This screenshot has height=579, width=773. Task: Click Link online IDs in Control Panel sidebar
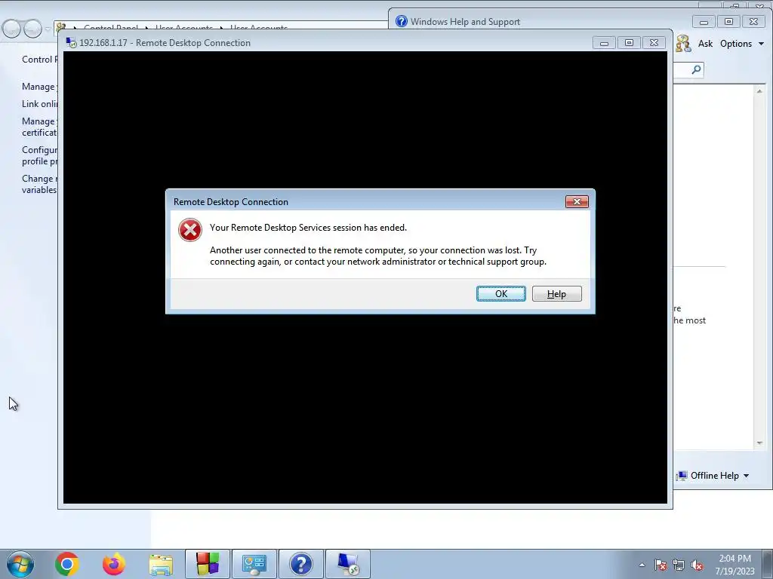click(x=39, y=104)
